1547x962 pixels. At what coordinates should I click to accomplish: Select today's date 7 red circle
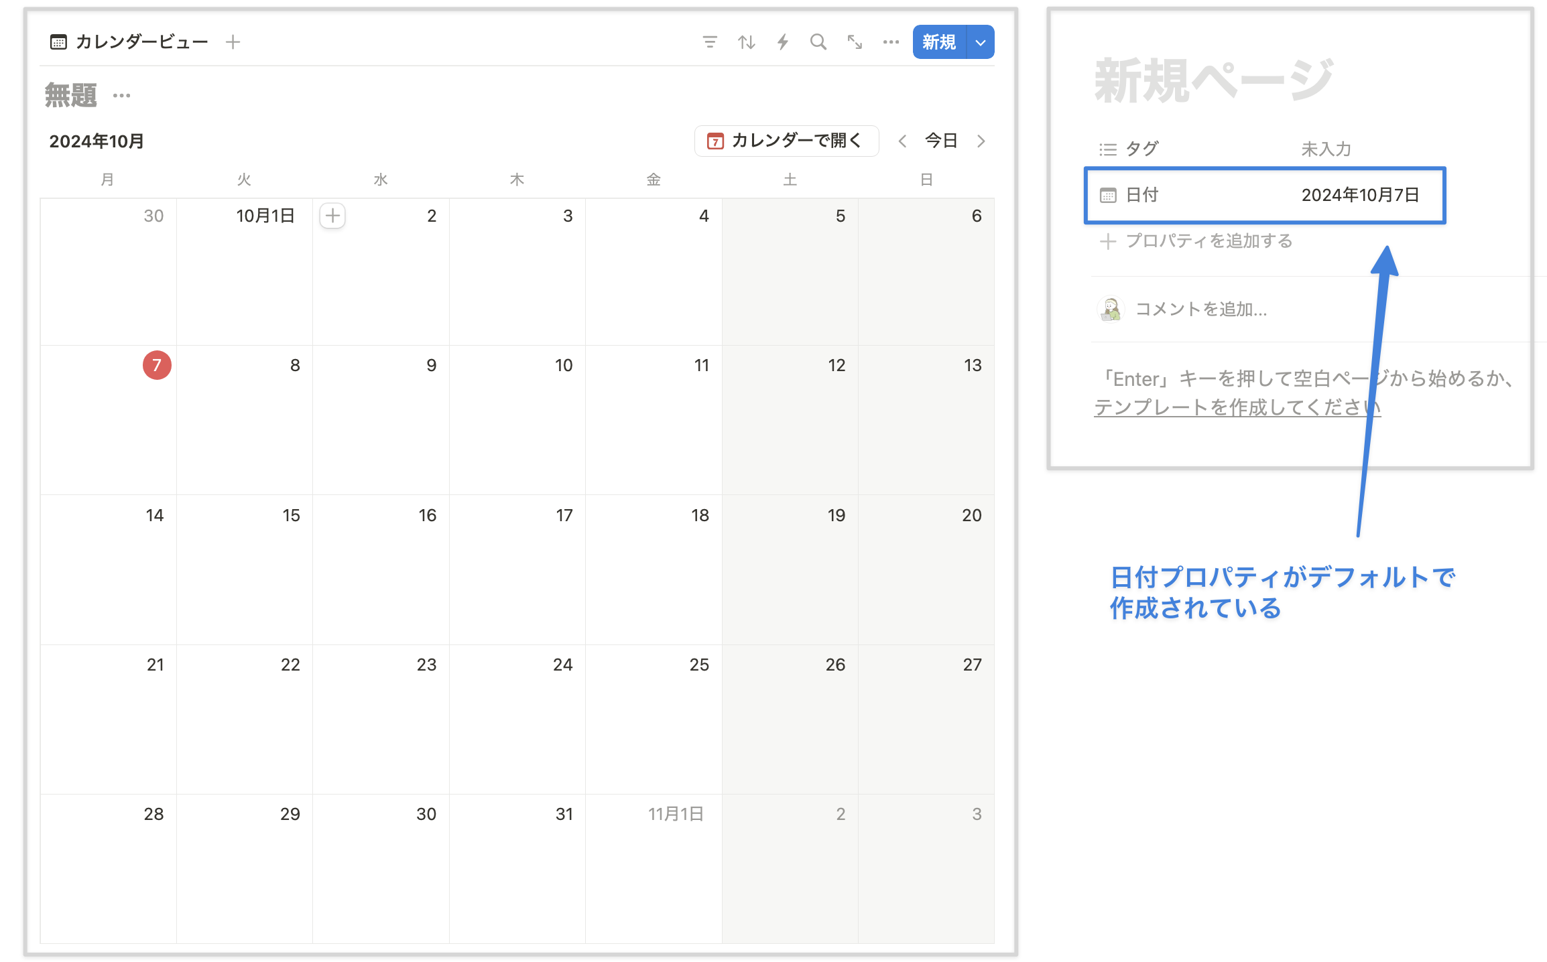click(157, 365)
